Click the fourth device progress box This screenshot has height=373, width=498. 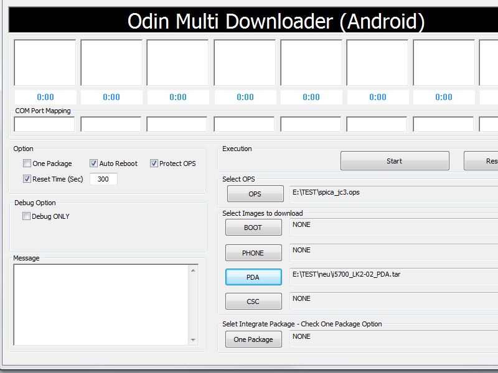(245, 63)
